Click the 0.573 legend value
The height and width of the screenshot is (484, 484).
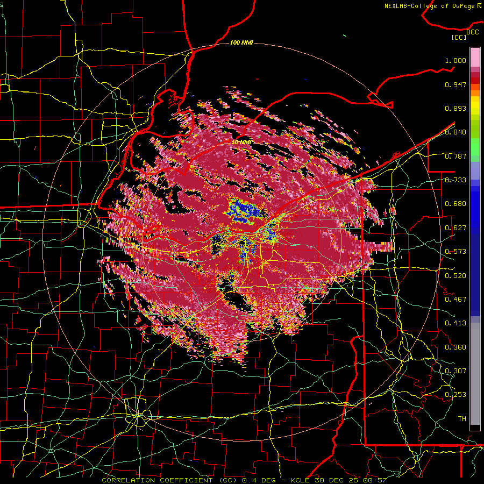point(455,252)
